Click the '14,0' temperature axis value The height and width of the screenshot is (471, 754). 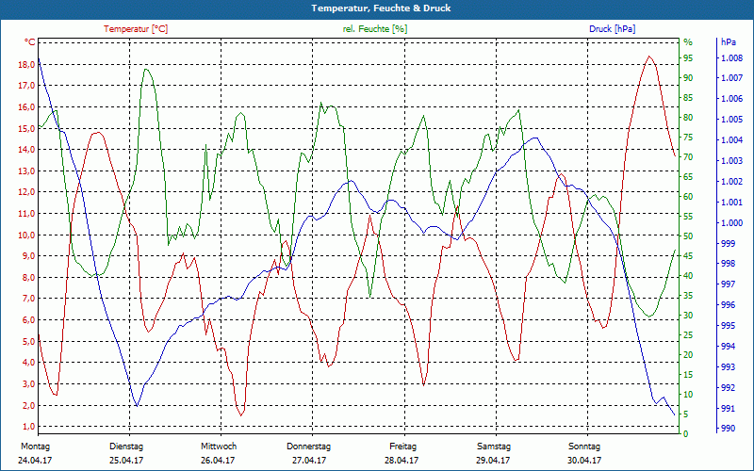tap(26, 150)
